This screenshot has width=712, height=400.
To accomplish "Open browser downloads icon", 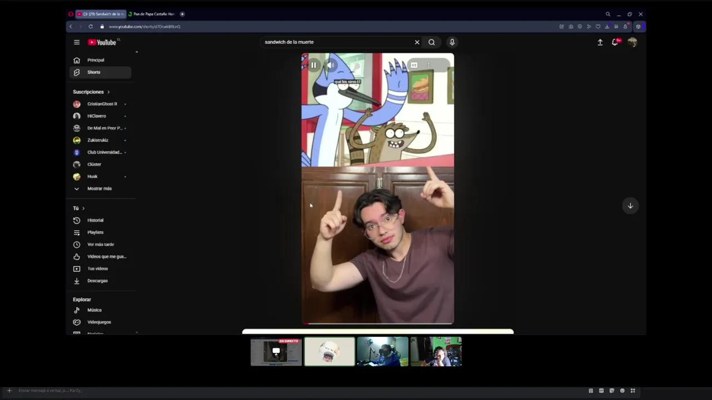I will point(607,27).
